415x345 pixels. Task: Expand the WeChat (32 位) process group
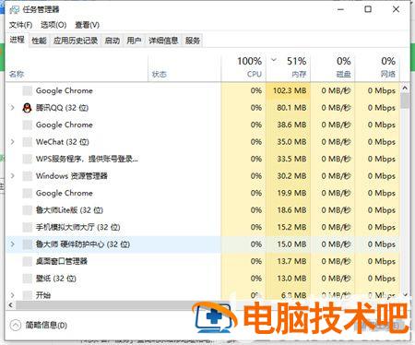point(13,142)
